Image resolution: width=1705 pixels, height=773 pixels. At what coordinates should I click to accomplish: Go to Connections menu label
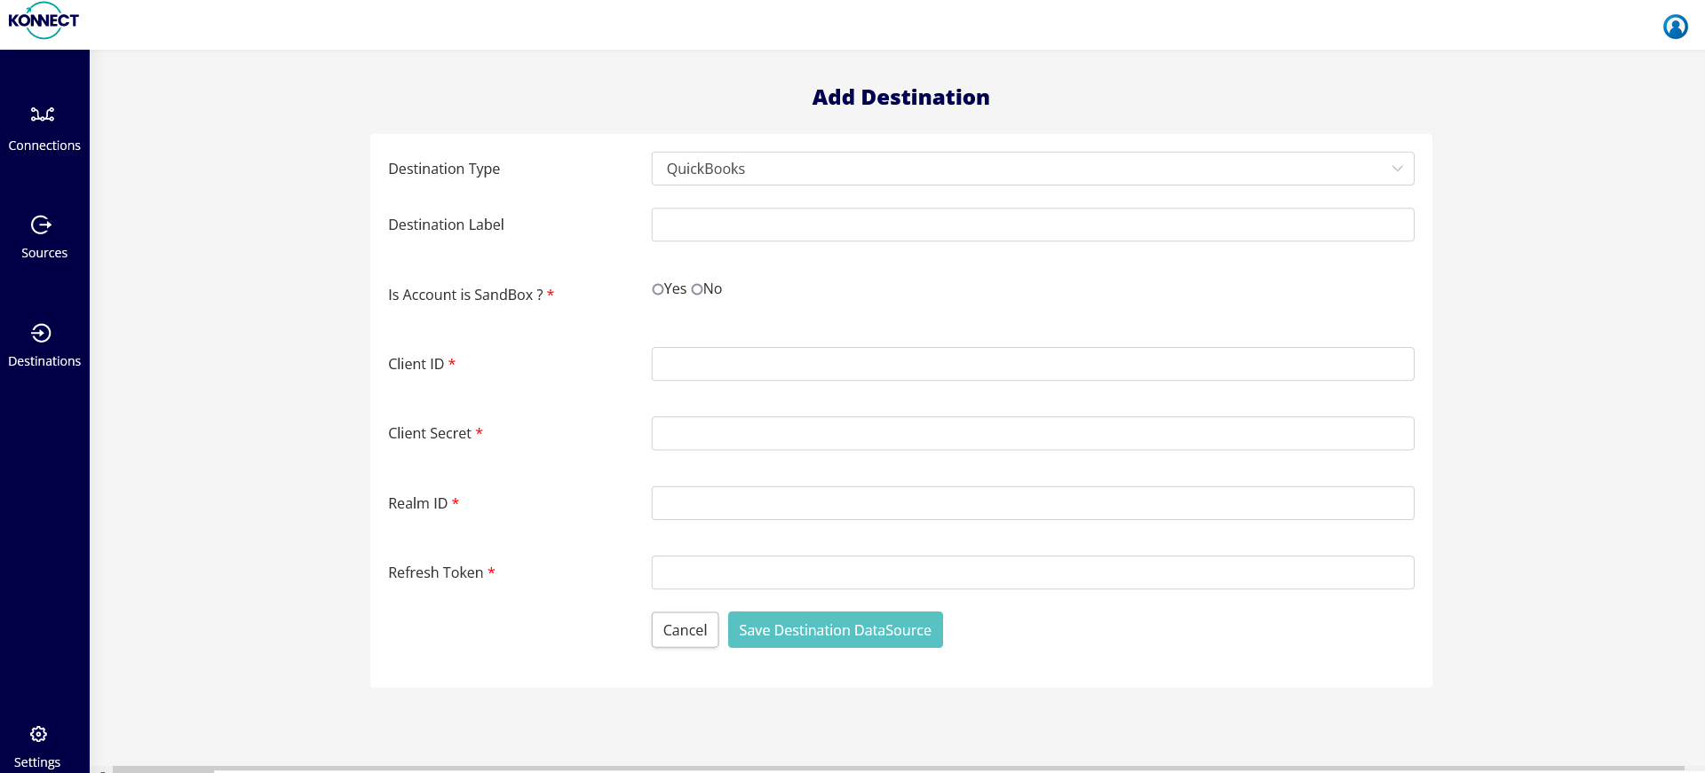44,146
